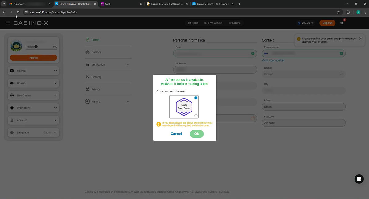Open the hamburger menu beside the Casino-X logo

8,23
